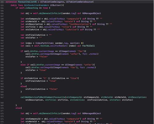Click setImage call on line 551
Screen dimensions: 154x124
point(45,54)
